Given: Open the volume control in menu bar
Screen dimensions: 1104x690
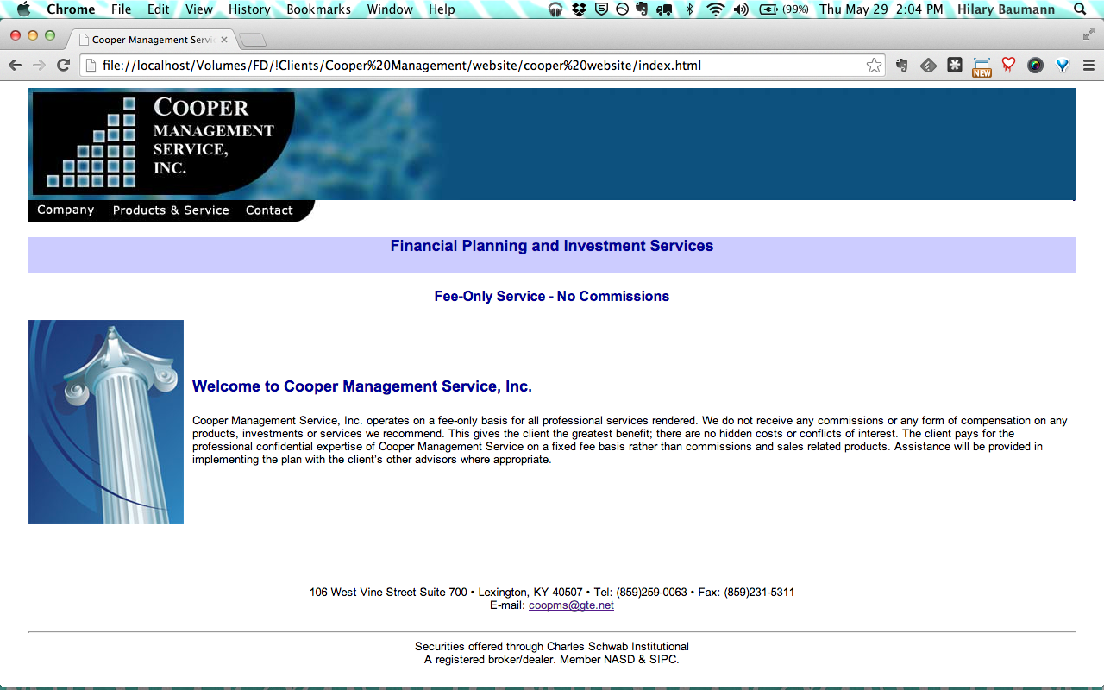Looking at the screenshot, I should point(741,9).
